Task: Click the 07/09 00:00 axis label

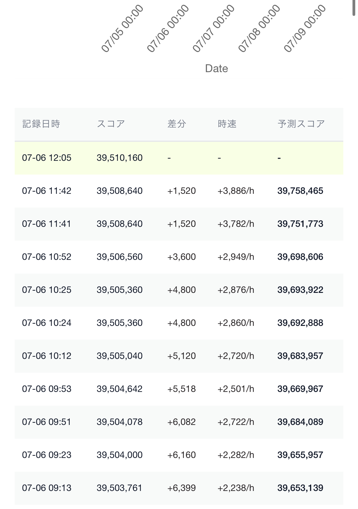Action: pos(305,28)
